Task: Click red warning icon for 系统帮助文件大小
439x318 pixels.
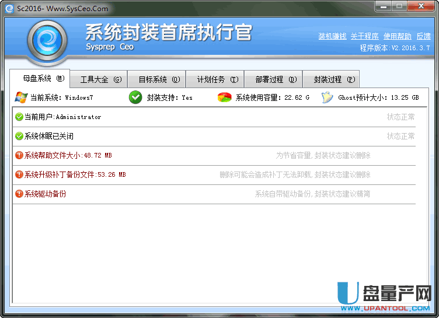Action: coord(19,155)
